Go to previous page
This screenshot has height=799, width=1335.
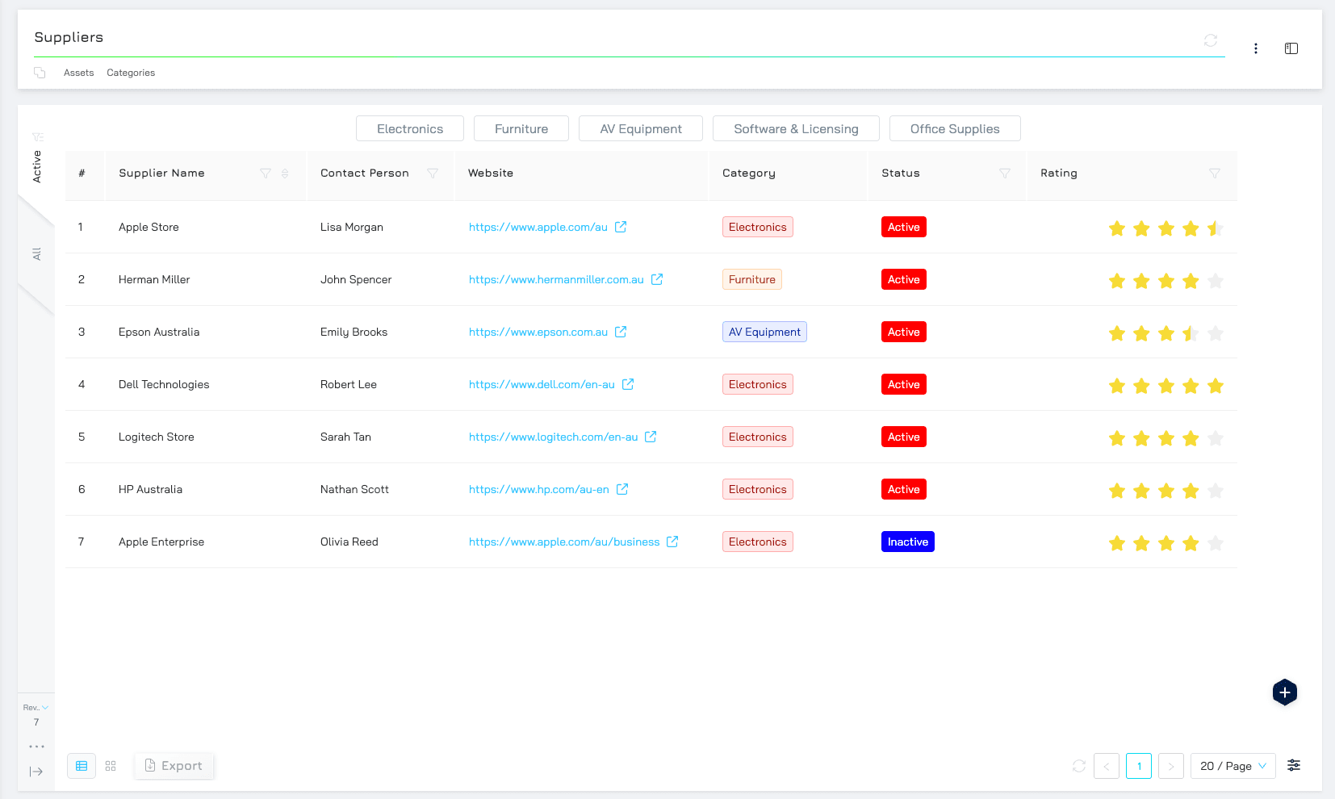coord(1107,766)
